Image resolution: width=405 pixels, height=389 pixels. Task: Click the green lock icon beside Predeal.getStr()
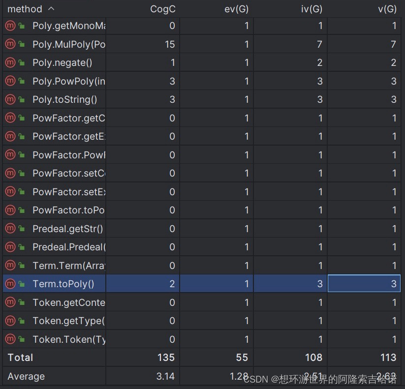[22, 229]
